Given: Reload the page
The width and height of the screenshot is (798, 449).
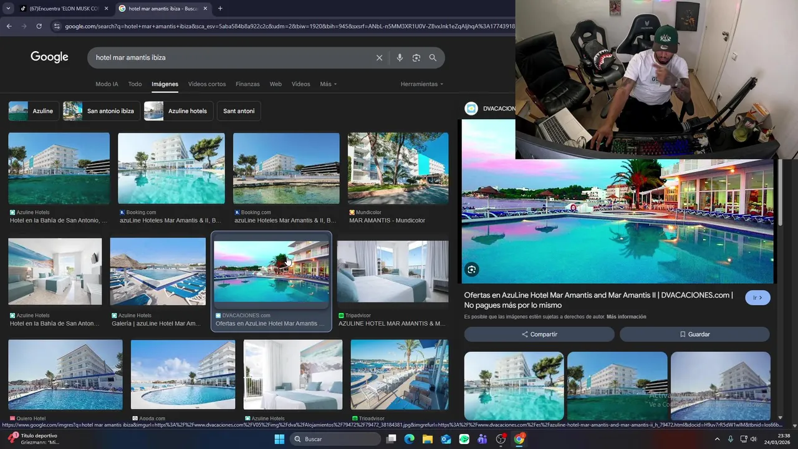Looking at the screenshot, I should click(39, 26).
